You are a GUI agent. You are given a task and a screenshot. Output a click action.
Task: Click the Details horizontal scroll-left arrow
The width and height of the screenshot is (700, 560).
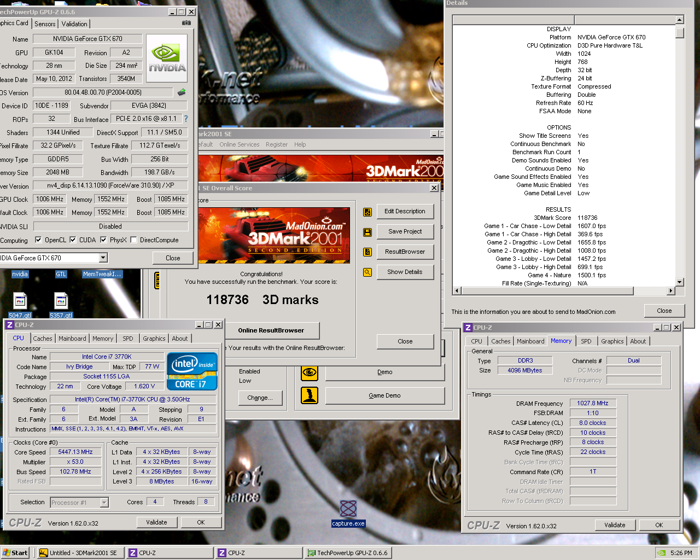pyautogui.click(x=457, y=290)
